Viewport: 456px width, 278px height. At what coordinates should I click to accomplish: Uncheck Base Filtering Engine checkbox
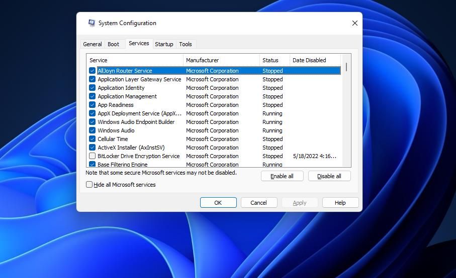point(92,164)
